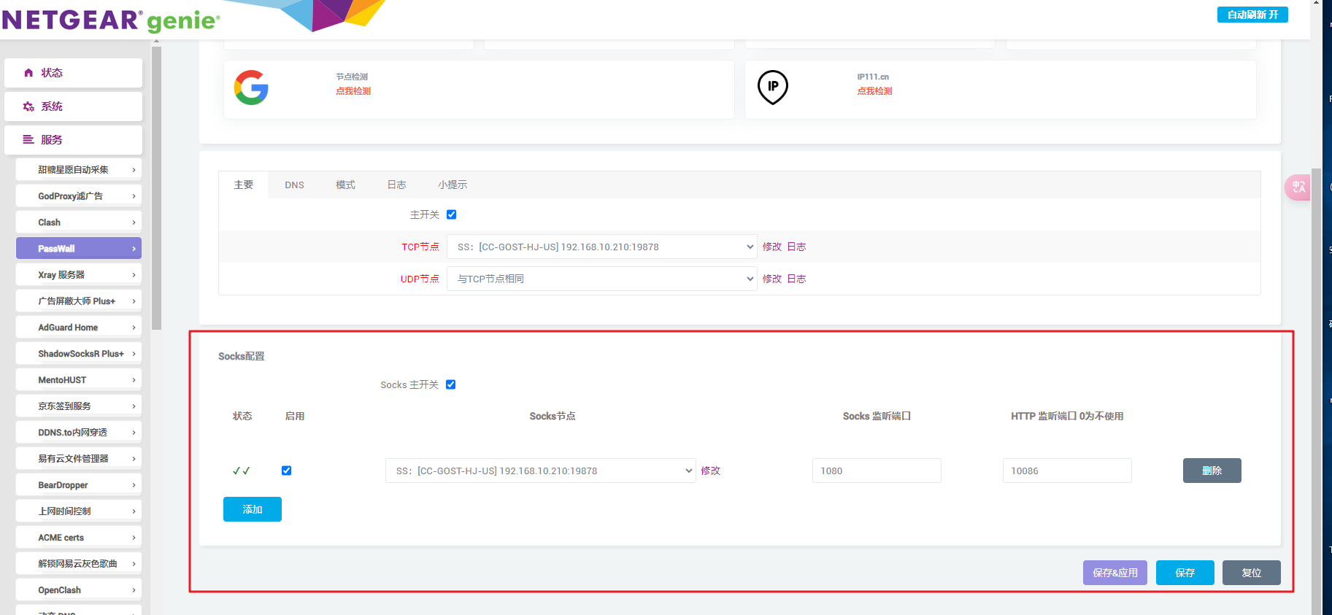Viewport: 1332px width, 615px height.
Task: Click the Socks 监听端口 field showing 1080
Action: (x=876, y=471)
